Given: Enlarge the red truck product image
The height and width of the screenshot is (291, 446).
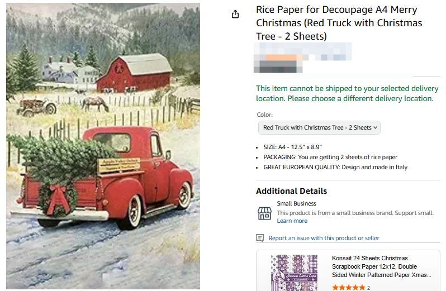Looking at the screenshot, I should [x=103, y=146].
